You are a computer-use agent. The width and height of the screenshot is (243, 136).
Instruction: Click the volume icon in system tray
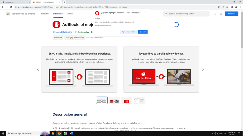coord(221,134)
